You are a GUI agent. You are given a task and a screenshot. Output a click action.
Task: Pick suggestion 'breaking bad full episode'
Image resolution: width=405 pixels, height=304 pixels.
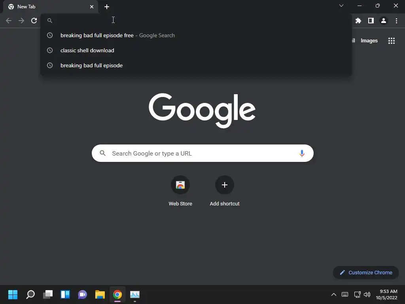click(196, 65)
